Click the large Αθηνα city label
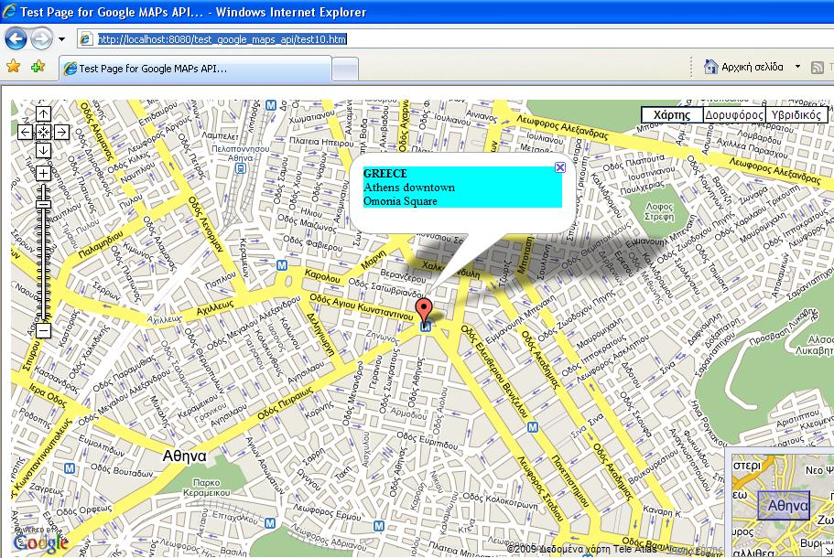This screenshot has height=558, width=834. pos(185,456)
